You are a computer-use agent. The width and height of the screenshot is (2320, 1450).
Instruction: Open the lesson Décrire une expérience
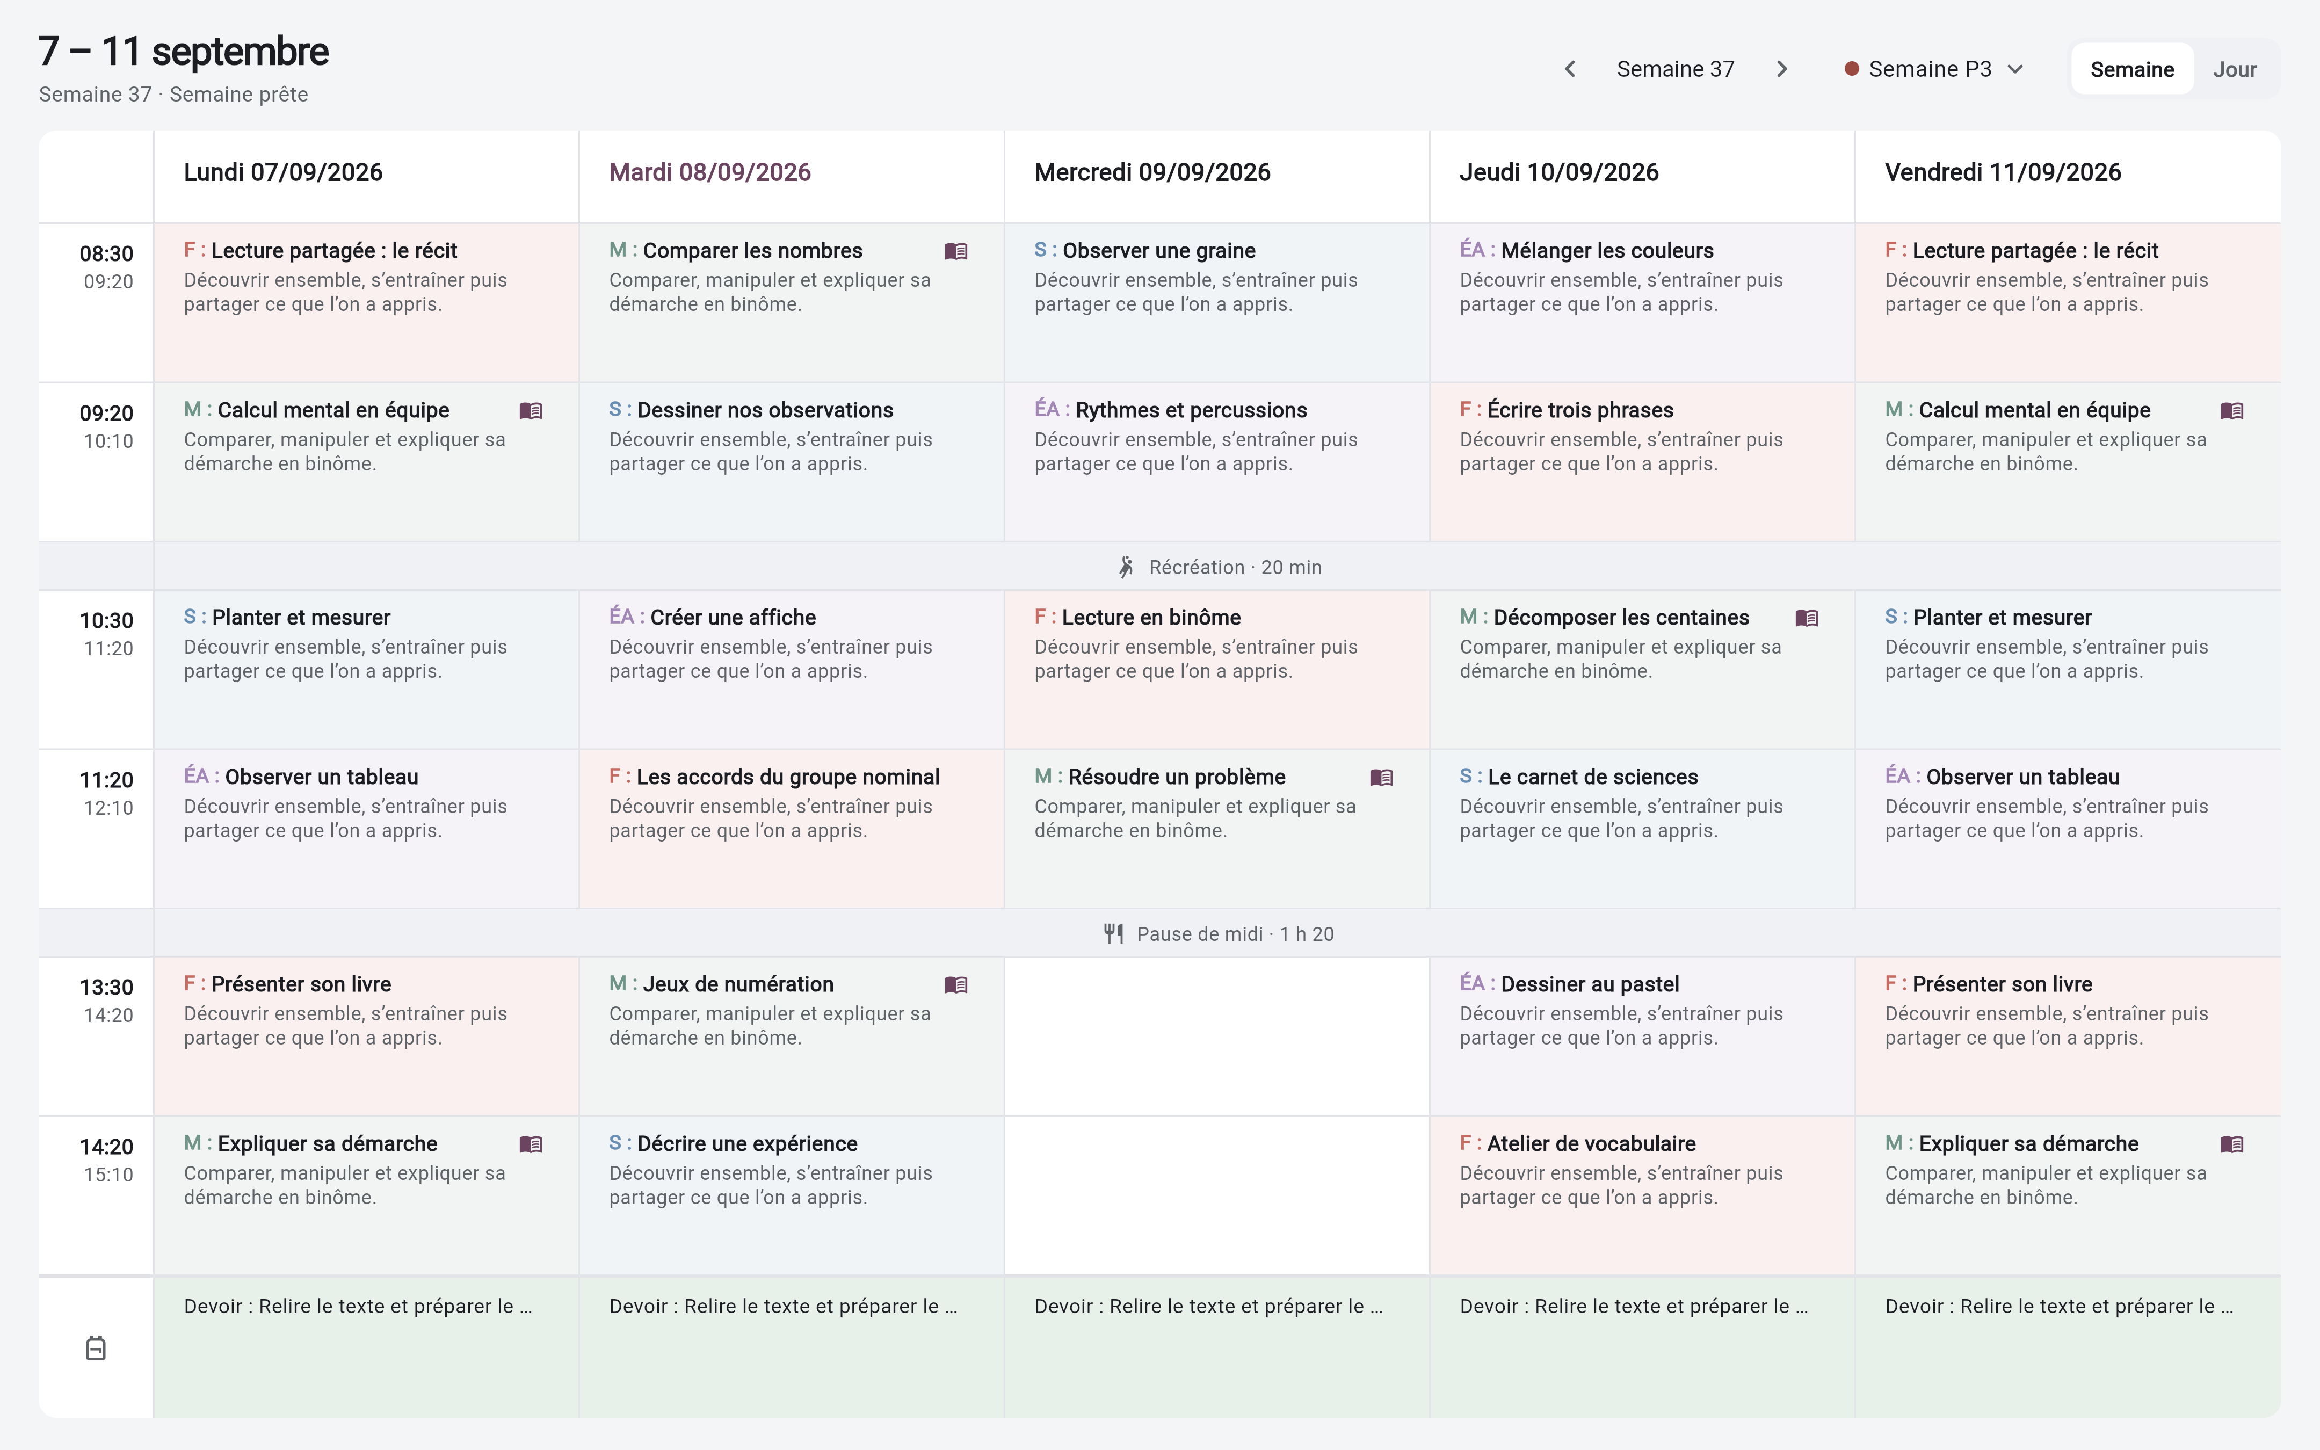(792, 1196)
